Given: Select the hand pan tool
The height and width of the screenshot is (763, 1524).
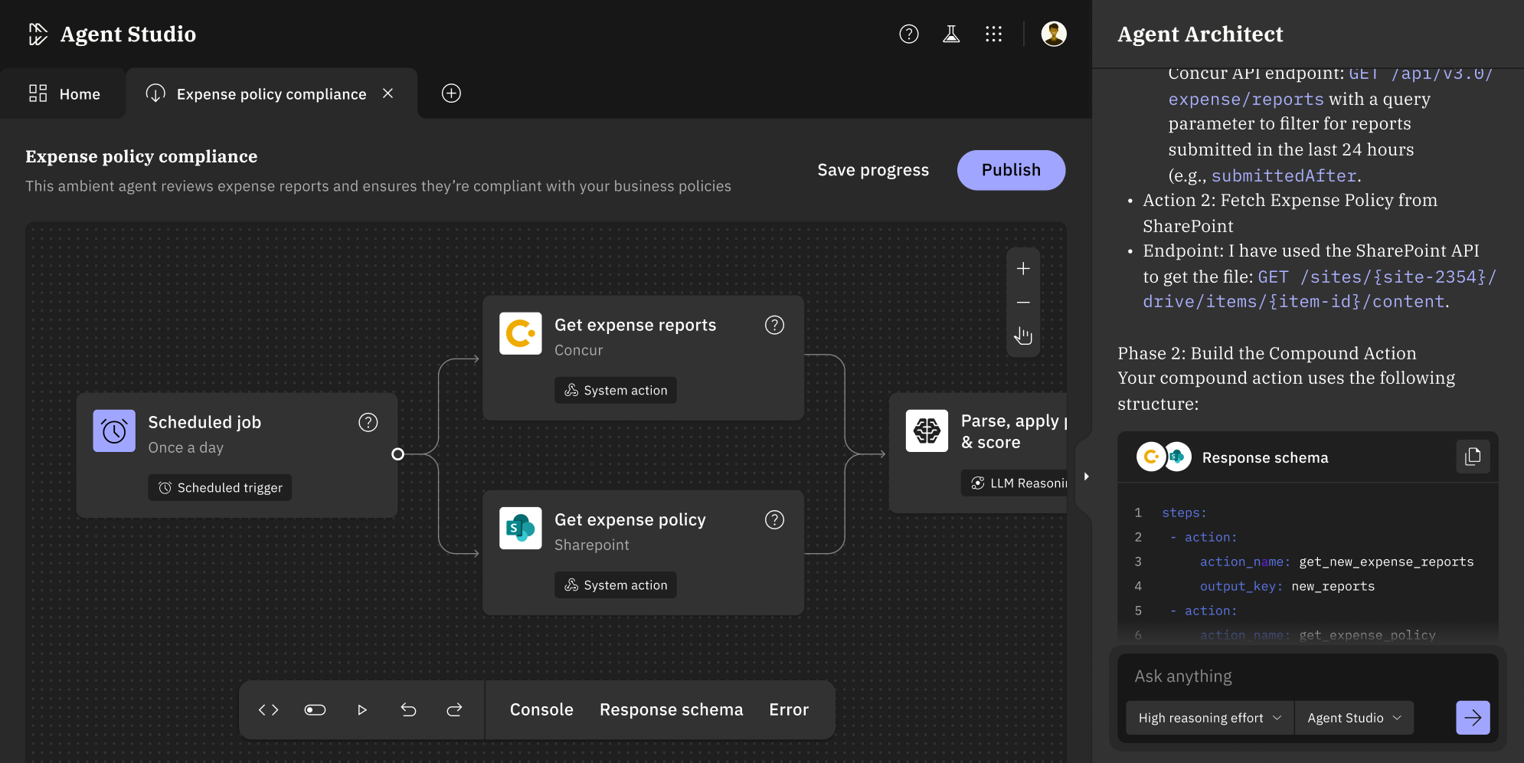Looking at the screenshot, I should coord(1023,336).
